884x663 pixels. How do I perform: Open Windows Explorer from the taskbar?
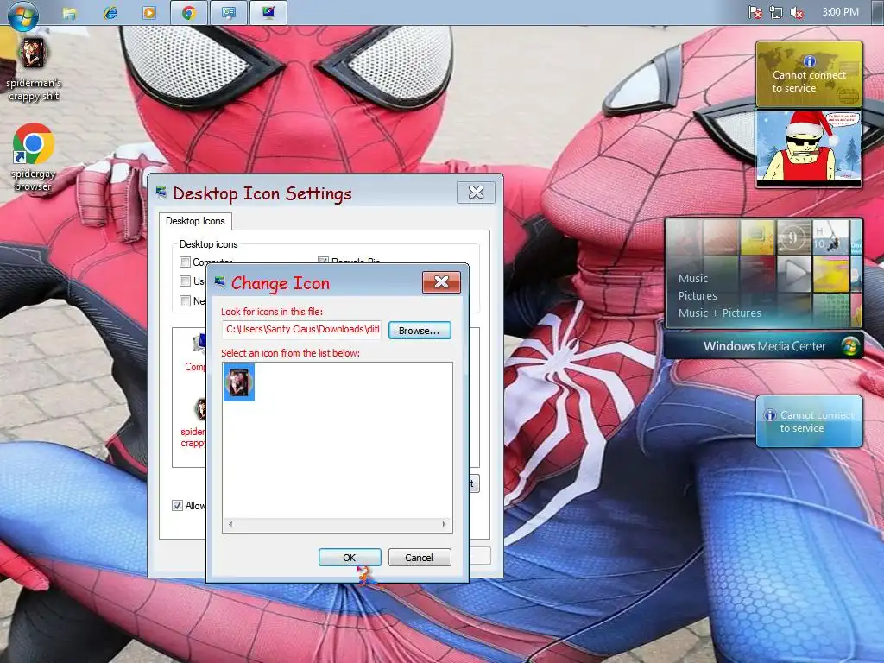point(69,12)
